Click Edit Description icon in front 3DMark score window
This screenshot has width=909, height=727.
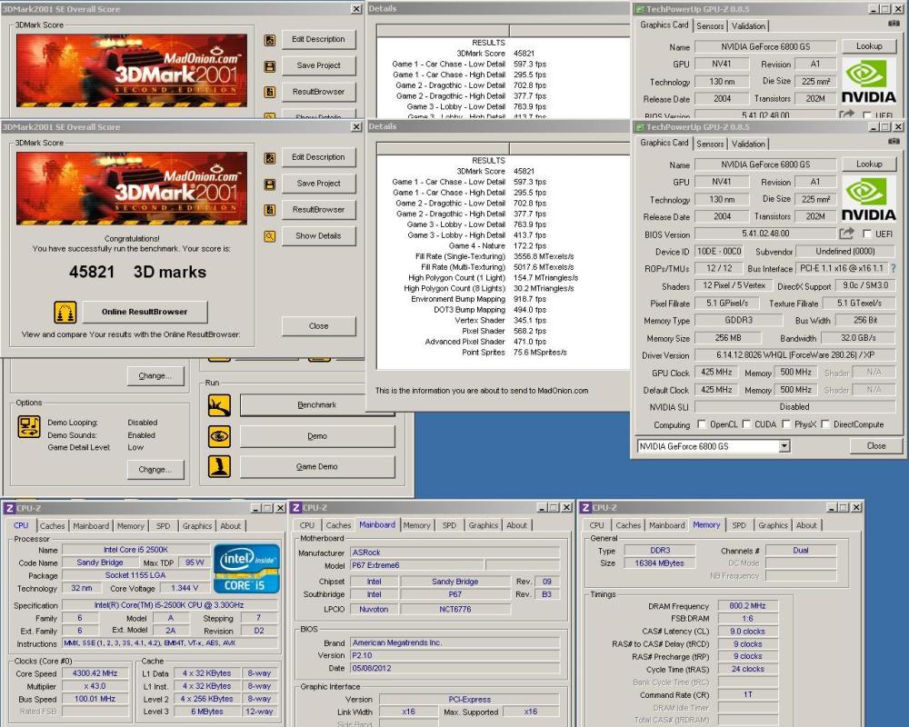(x=270, y=158)
